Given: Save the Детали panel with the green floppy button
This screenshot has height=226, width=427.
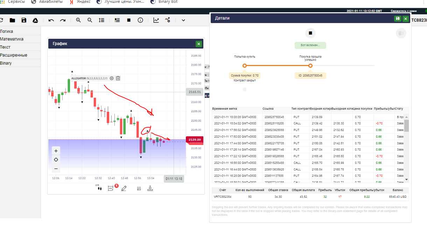Looking at the screenshot, I should [398, 19].
